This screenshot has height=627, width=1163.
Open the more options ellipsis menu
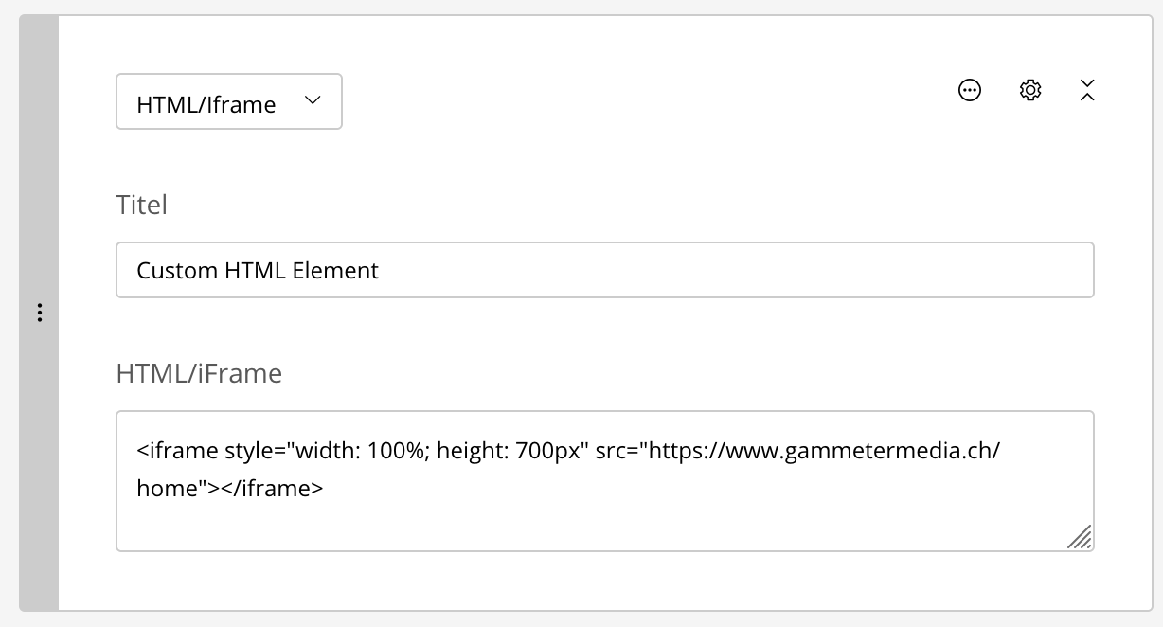click(x=970, y=90)
